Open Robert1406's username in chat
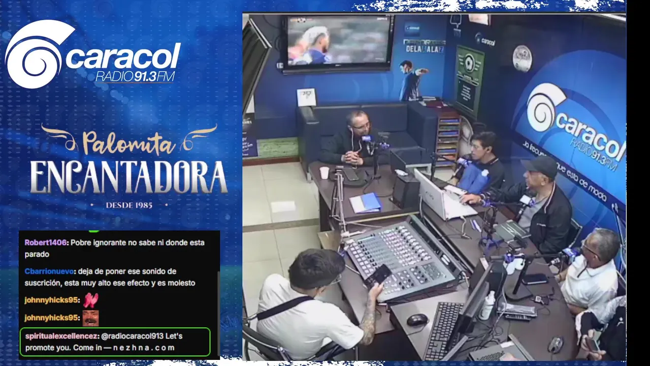650x366 pixels. [x=46, y=242]
